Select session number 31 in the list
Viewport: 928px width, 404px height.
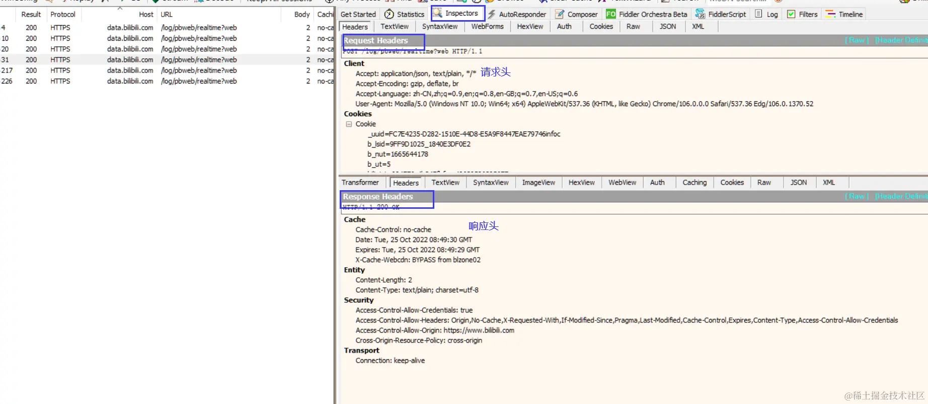click(x=167, y=59)
